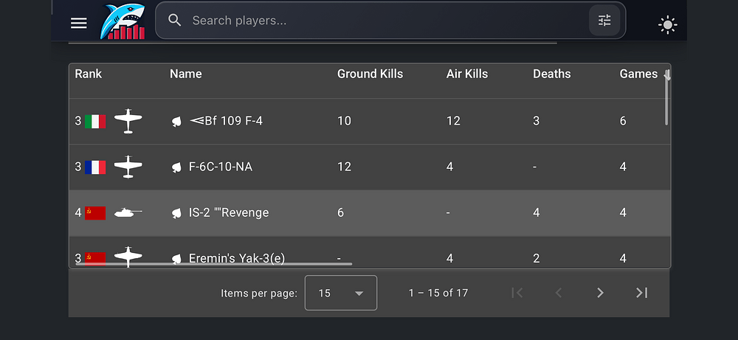Open search filter options icon
The width and height of the screenshot is (738, 340).
click(x=604, y=21)
